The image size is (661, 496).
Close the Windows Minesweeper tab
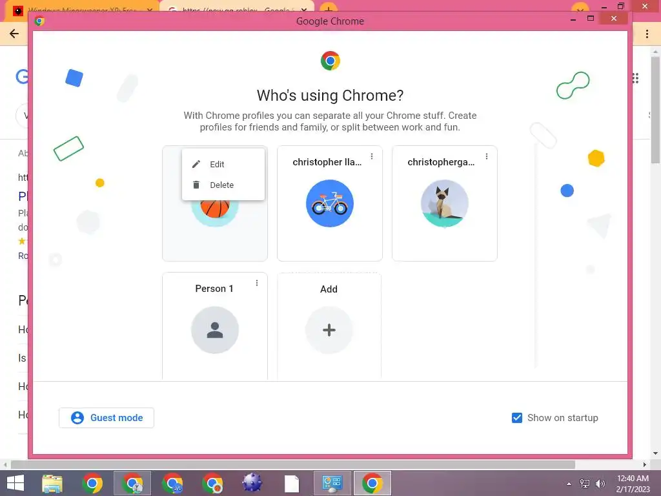pos(150,9)
